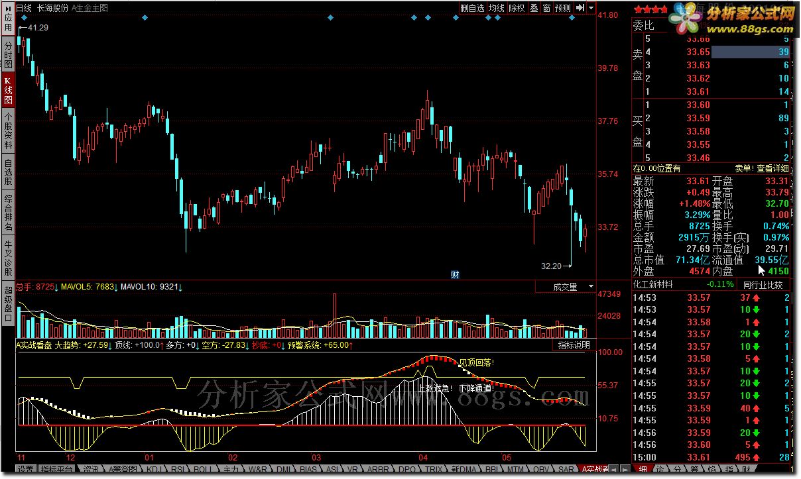This screenshot has height=479, width=801.
Task: Open 超级盘口 sidebar tab
Action: tap(8, 303)
